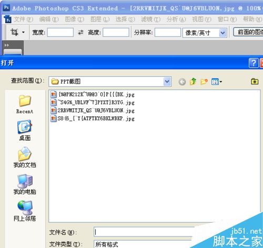Click the resolution (分辨率) input field
Viewport: 263px width, 248px height.
[168, 32]
